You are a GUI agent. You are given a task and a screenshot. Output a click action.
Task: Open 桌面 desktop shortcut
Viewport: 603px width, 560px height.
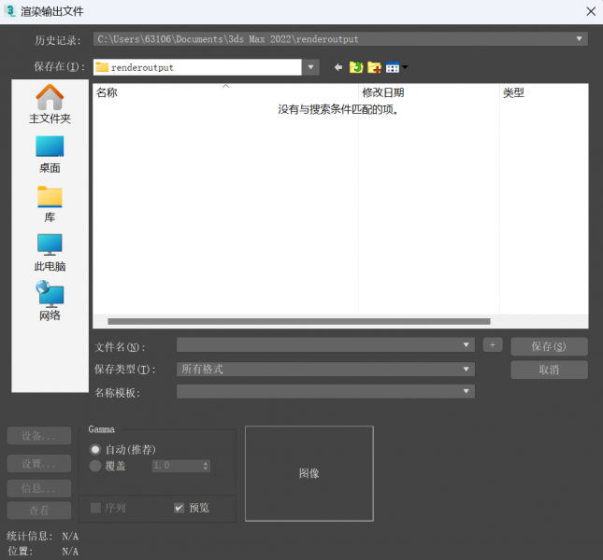pyautogui.click(x=50, y=155)
